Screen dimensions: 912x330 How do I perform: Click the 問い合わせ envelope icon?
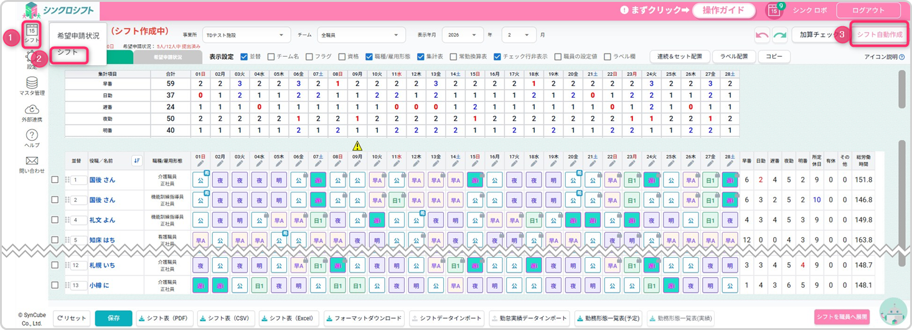click(32, 161)
